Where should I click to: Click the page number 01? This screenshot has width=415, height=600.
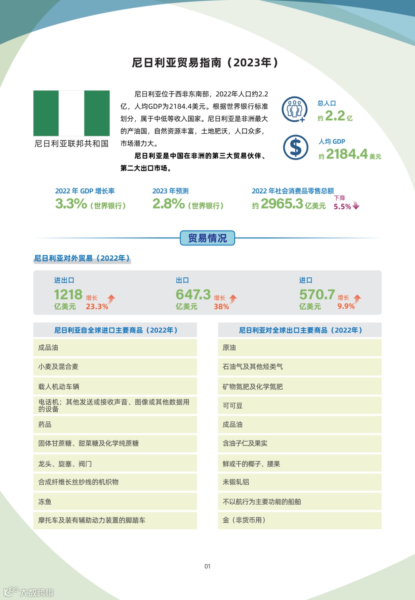[x=207, y=566]
